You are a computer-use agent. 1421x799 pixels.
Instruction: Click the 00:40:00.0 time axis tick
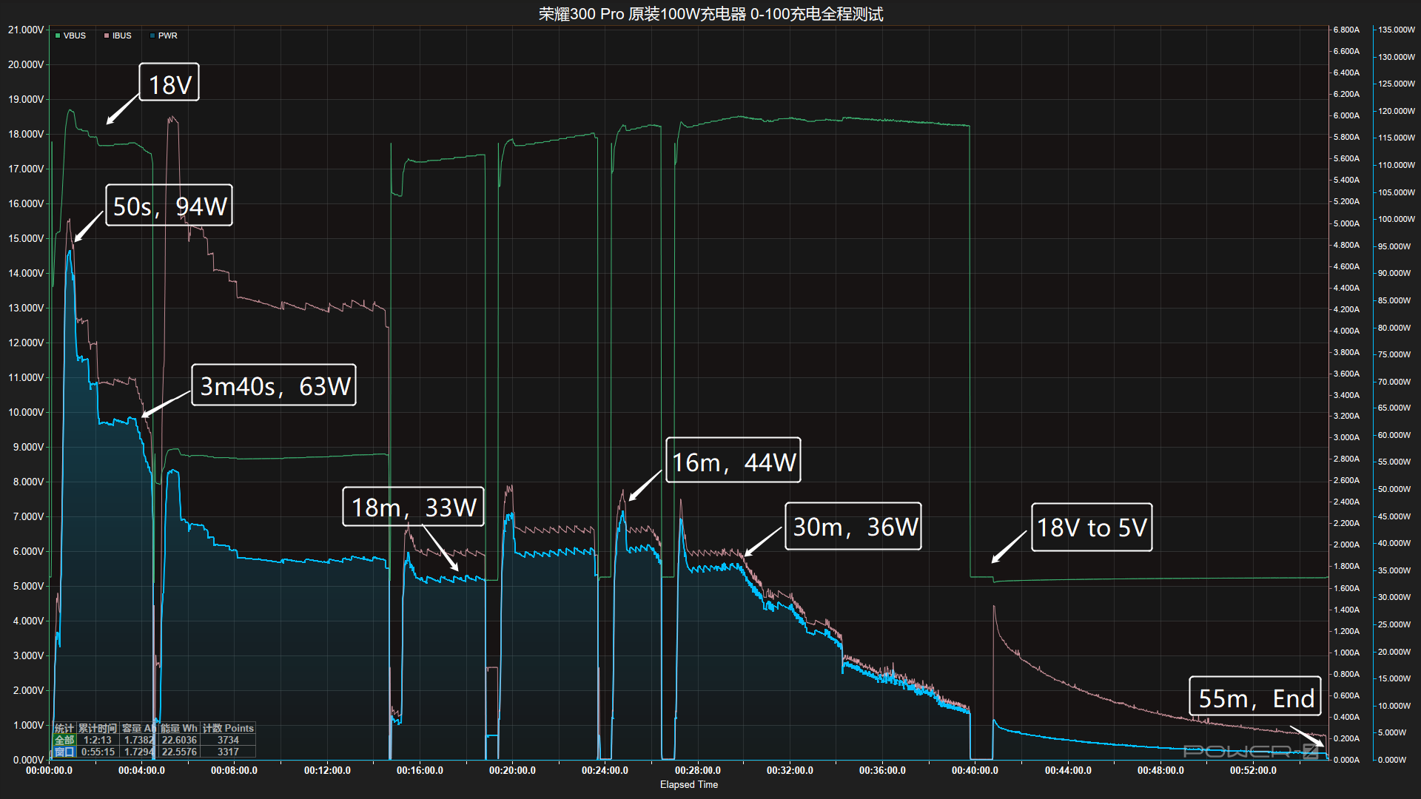[x=975, y=770]
